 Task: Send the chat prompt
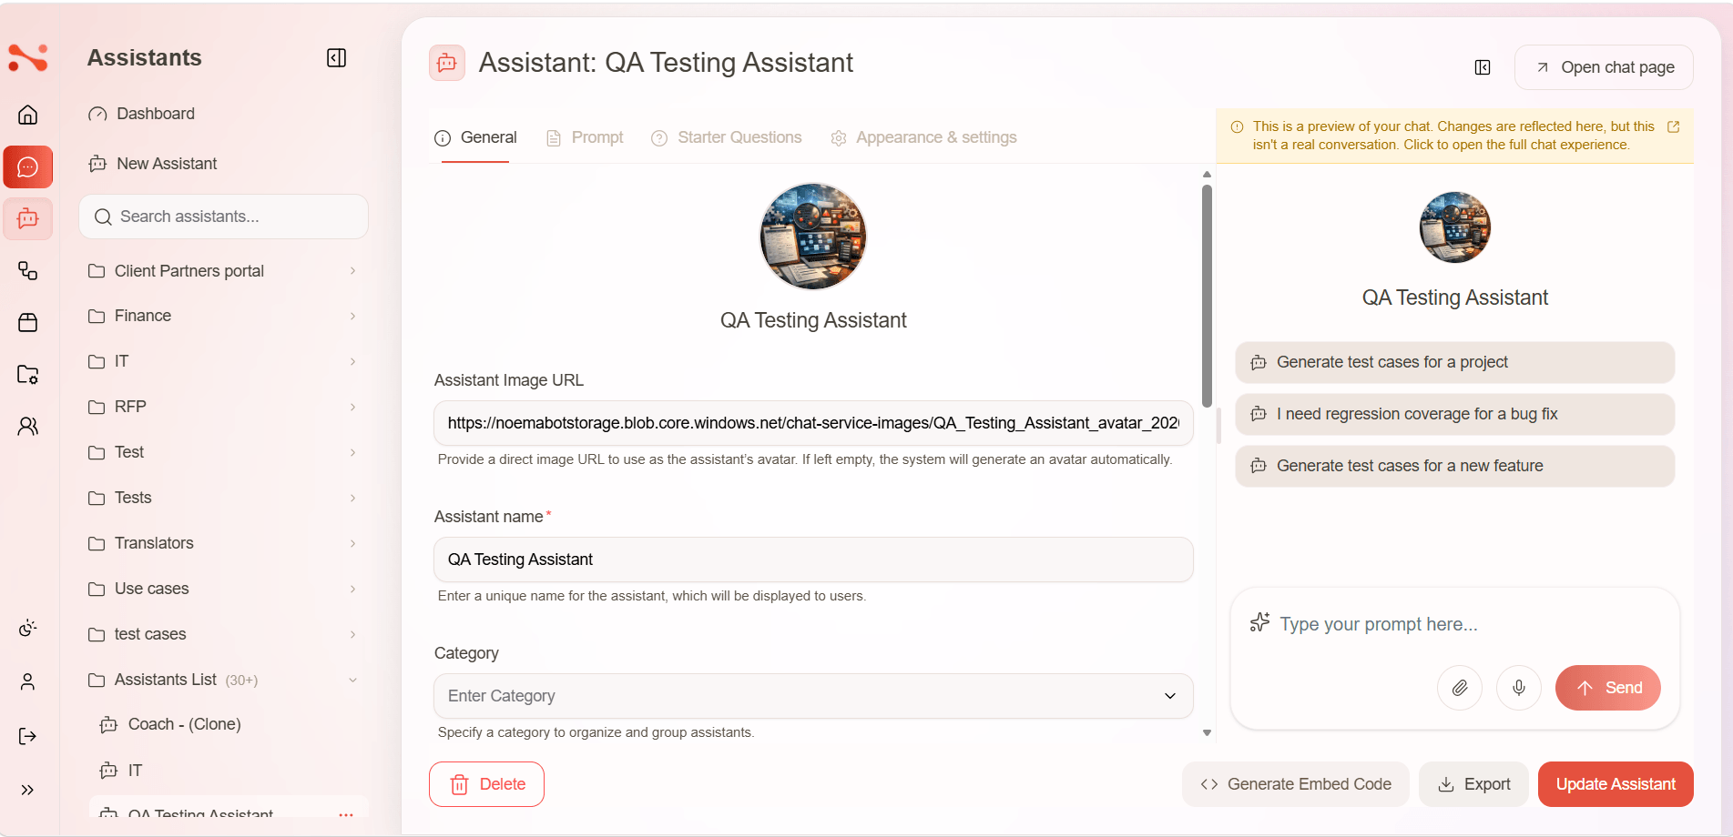click(1608, 688)
